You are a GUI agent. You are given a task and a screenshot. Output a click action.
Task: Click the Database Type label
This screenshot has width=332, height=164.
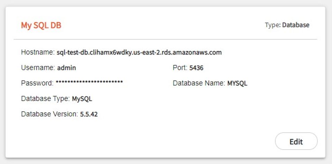coord(45,99)
